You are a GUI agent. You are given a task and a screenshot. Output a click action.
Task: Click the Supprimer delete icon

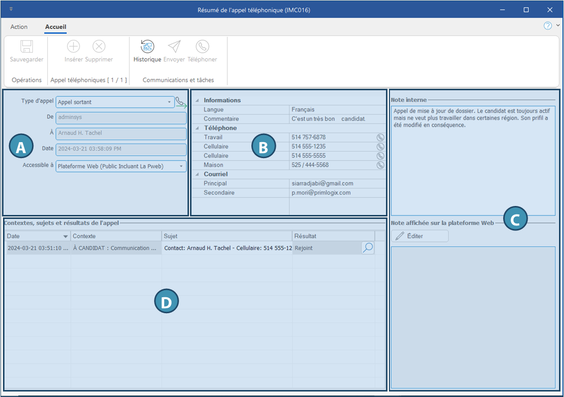[99, 47]
